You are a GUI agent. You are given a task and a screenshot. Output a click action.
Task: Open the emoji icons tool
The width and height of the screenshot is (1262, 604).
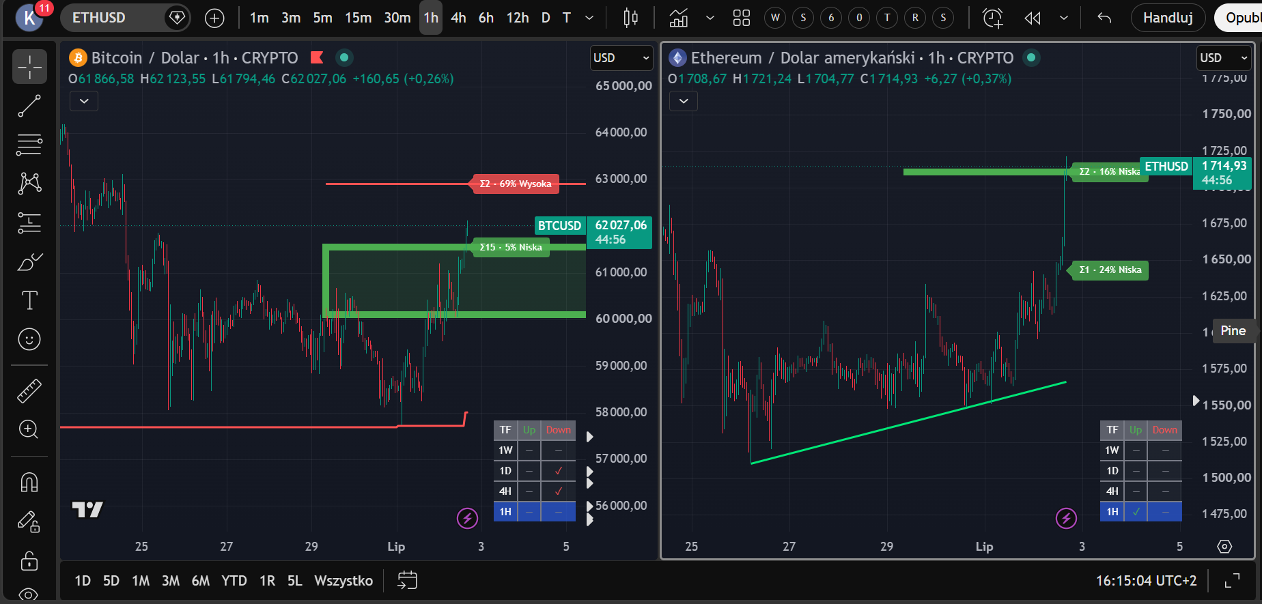pos(29,339)
